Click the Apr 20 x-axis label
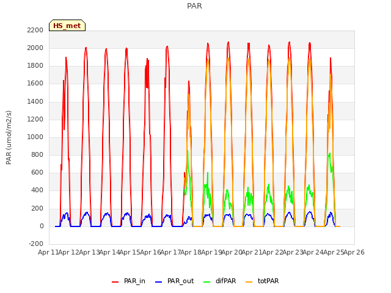391x293 pixels. click(232, 252)
